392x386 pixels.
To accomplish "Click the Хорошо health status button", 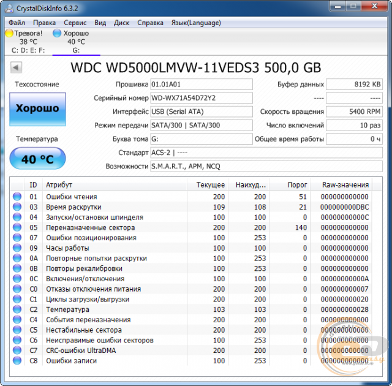I will (x=37, y=109).
